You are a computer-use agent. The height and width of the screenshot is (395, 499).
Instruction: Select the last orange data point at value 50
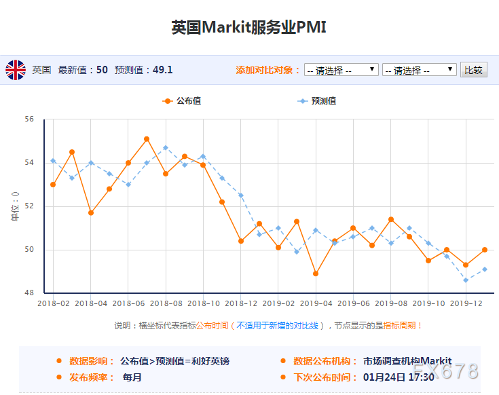[x=485, y=250]
